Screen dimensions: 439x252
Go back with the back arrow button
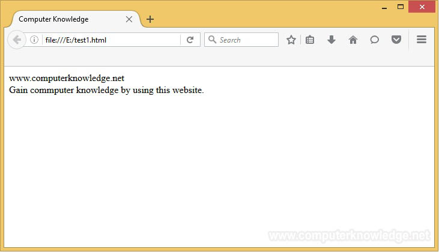17,40
